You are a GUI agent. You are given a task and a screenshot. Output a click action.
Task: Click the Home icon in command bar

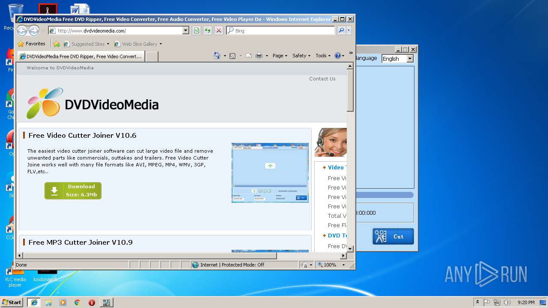217,56
